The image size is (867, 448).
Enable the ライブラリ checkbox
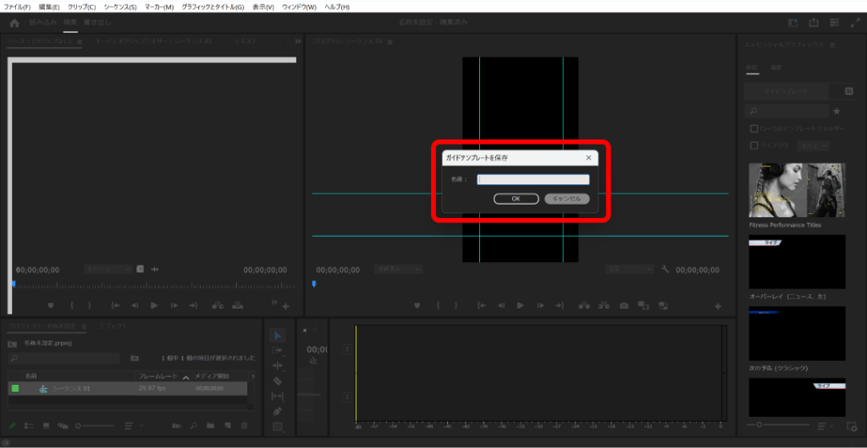pyautogui.click(x=754, y=145)
